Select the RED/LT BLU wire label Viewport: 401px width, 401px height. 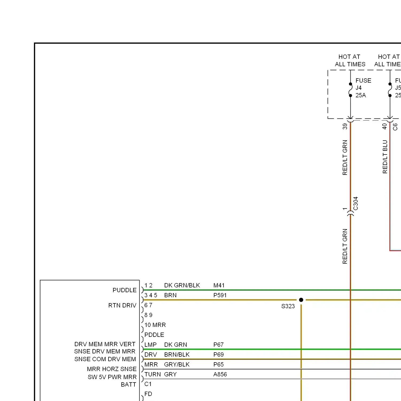[385, 157]
